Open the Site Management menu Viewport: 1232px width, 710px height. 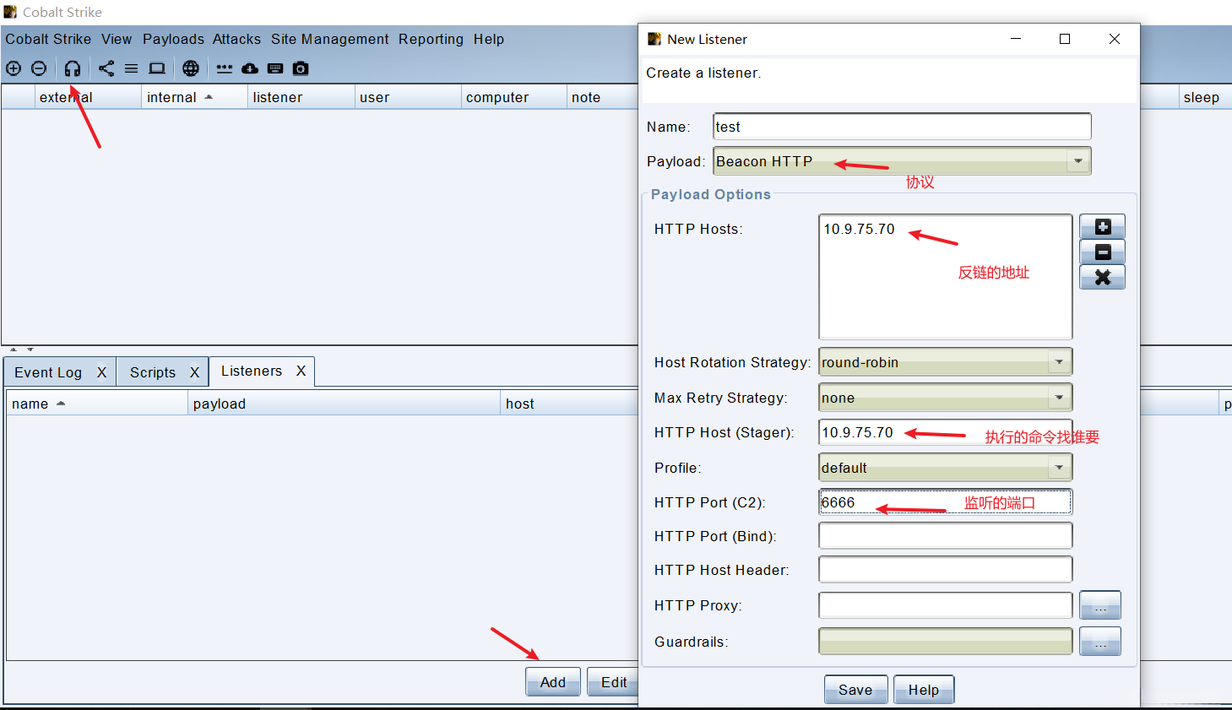pos(330,39)
